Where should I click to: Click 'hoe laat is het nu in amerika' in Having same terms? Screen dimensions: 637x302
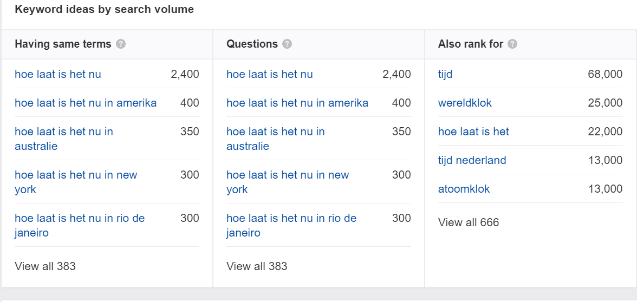[86, 103]
